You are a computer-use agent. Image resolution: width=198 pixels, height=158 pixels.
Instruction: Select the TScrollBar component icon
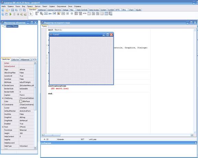(x=85, y=13)
